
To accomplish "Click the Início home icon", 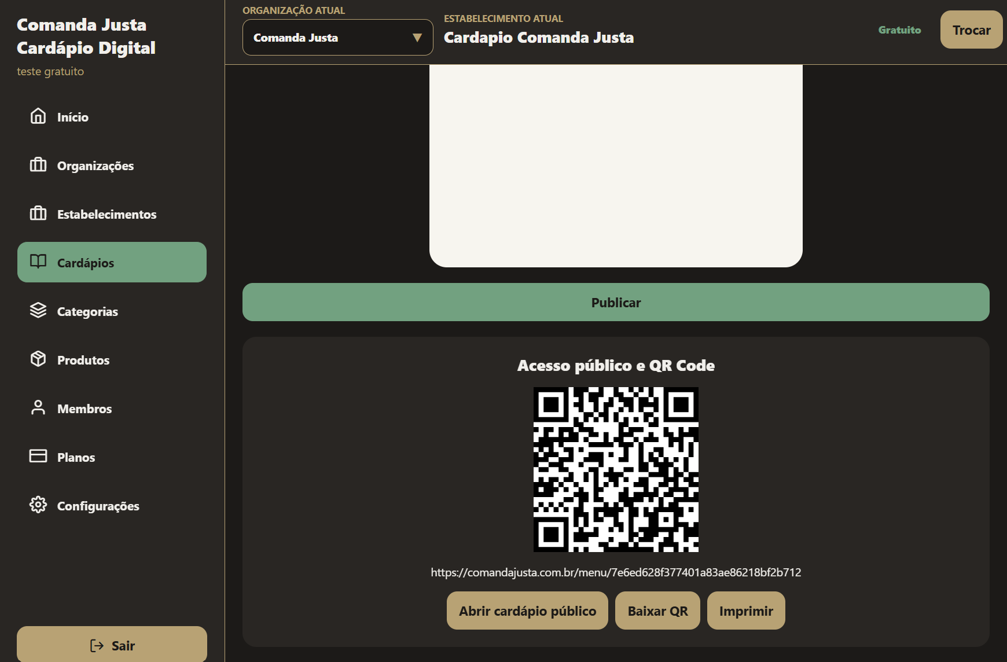I will click(38, 116).
